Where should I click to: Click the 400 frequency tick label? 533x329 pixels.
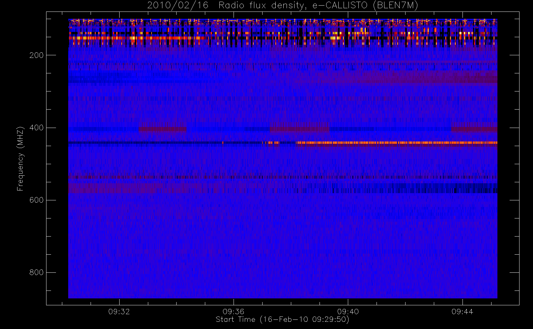click(37, 128)
